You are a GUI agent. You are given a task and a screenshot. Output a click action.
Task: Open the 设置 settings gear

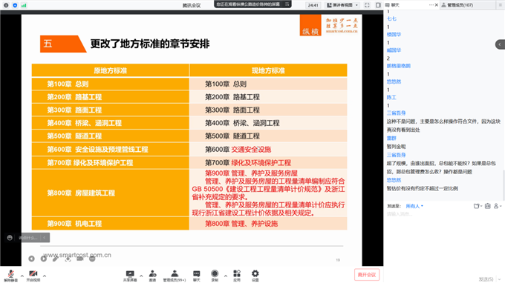click(255, 276)
